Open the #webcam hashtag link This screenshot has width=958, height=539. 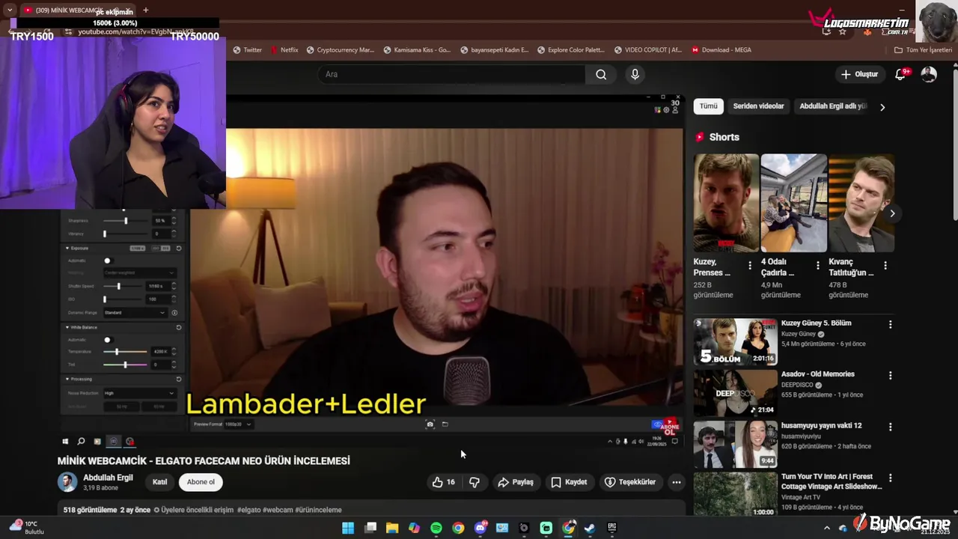coord(278,510)
